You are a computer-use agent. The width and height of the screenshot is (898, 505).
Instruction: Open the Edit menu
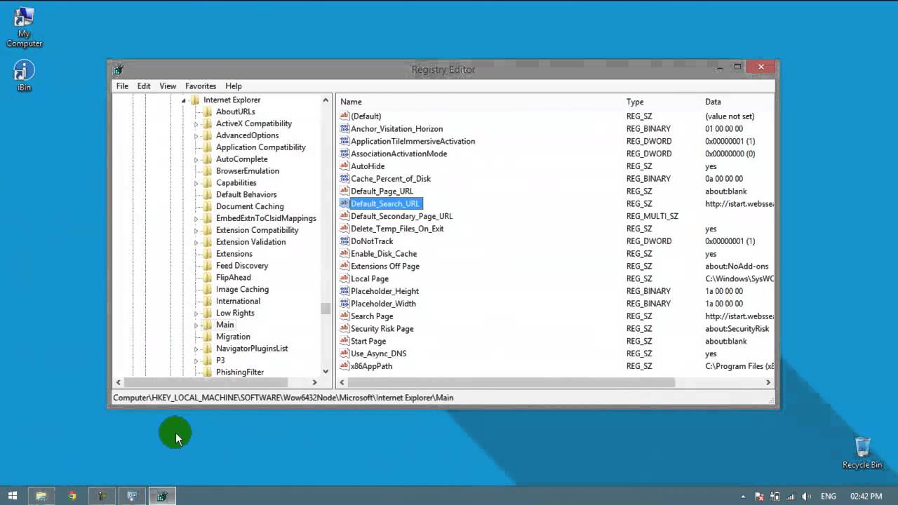(144, 86)
